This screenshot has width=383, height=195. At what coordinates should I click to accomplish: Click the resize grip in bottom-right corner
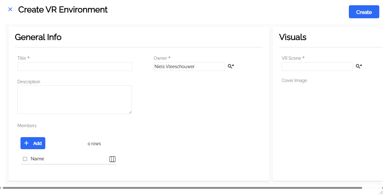381,192
